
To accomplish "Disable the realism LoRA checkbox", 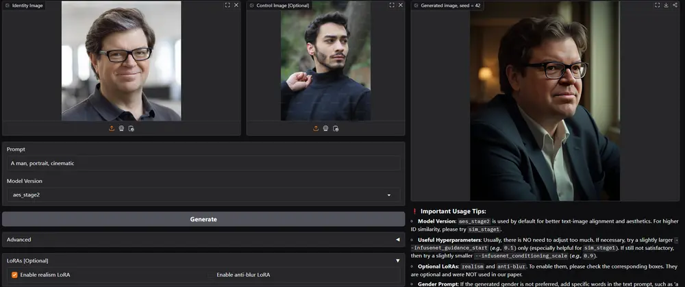I will click(14, 275).
